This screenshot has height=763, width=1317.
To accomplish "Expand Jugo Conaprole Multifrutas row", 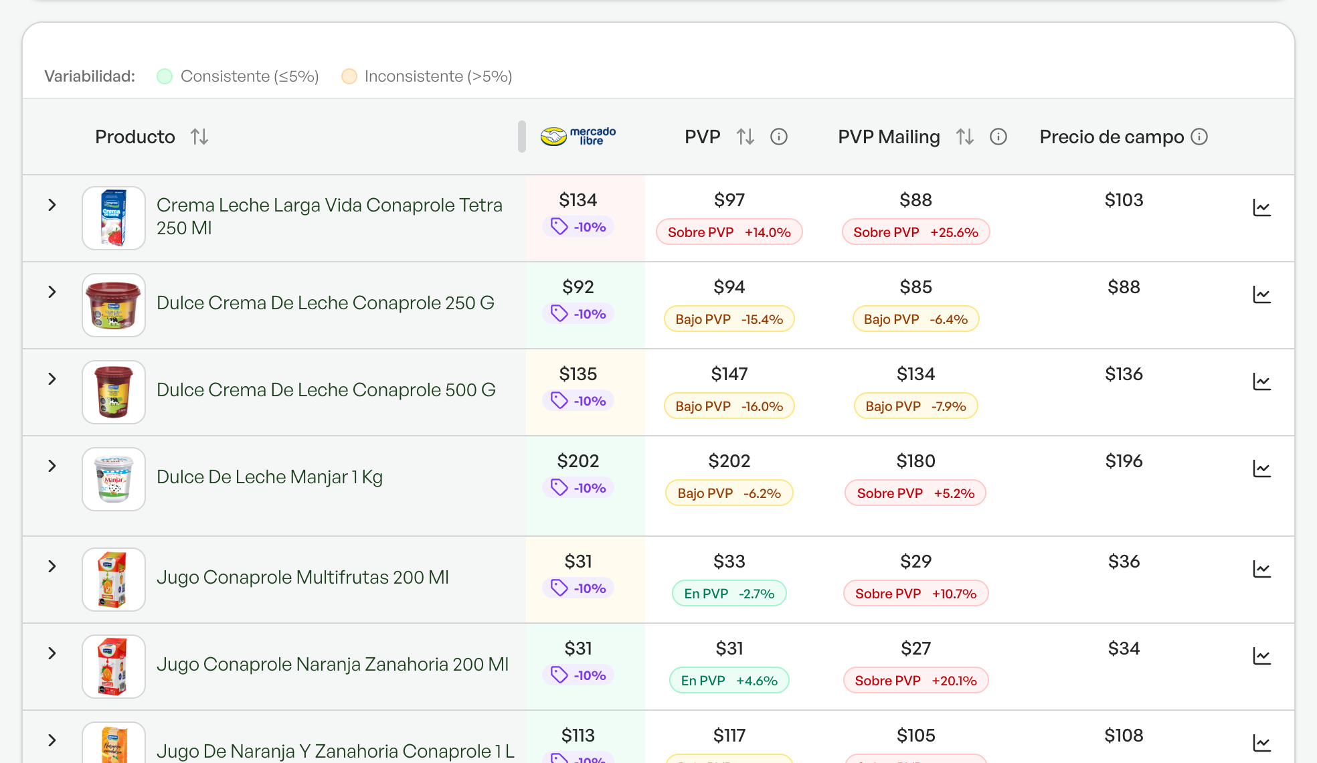I will (52, 566).
